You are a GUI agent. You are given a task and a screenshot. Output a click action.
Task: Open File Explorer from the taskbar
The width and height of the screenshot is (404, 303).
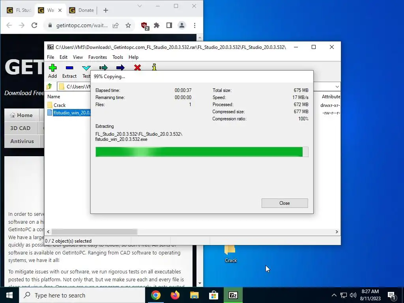pos(194,295)
